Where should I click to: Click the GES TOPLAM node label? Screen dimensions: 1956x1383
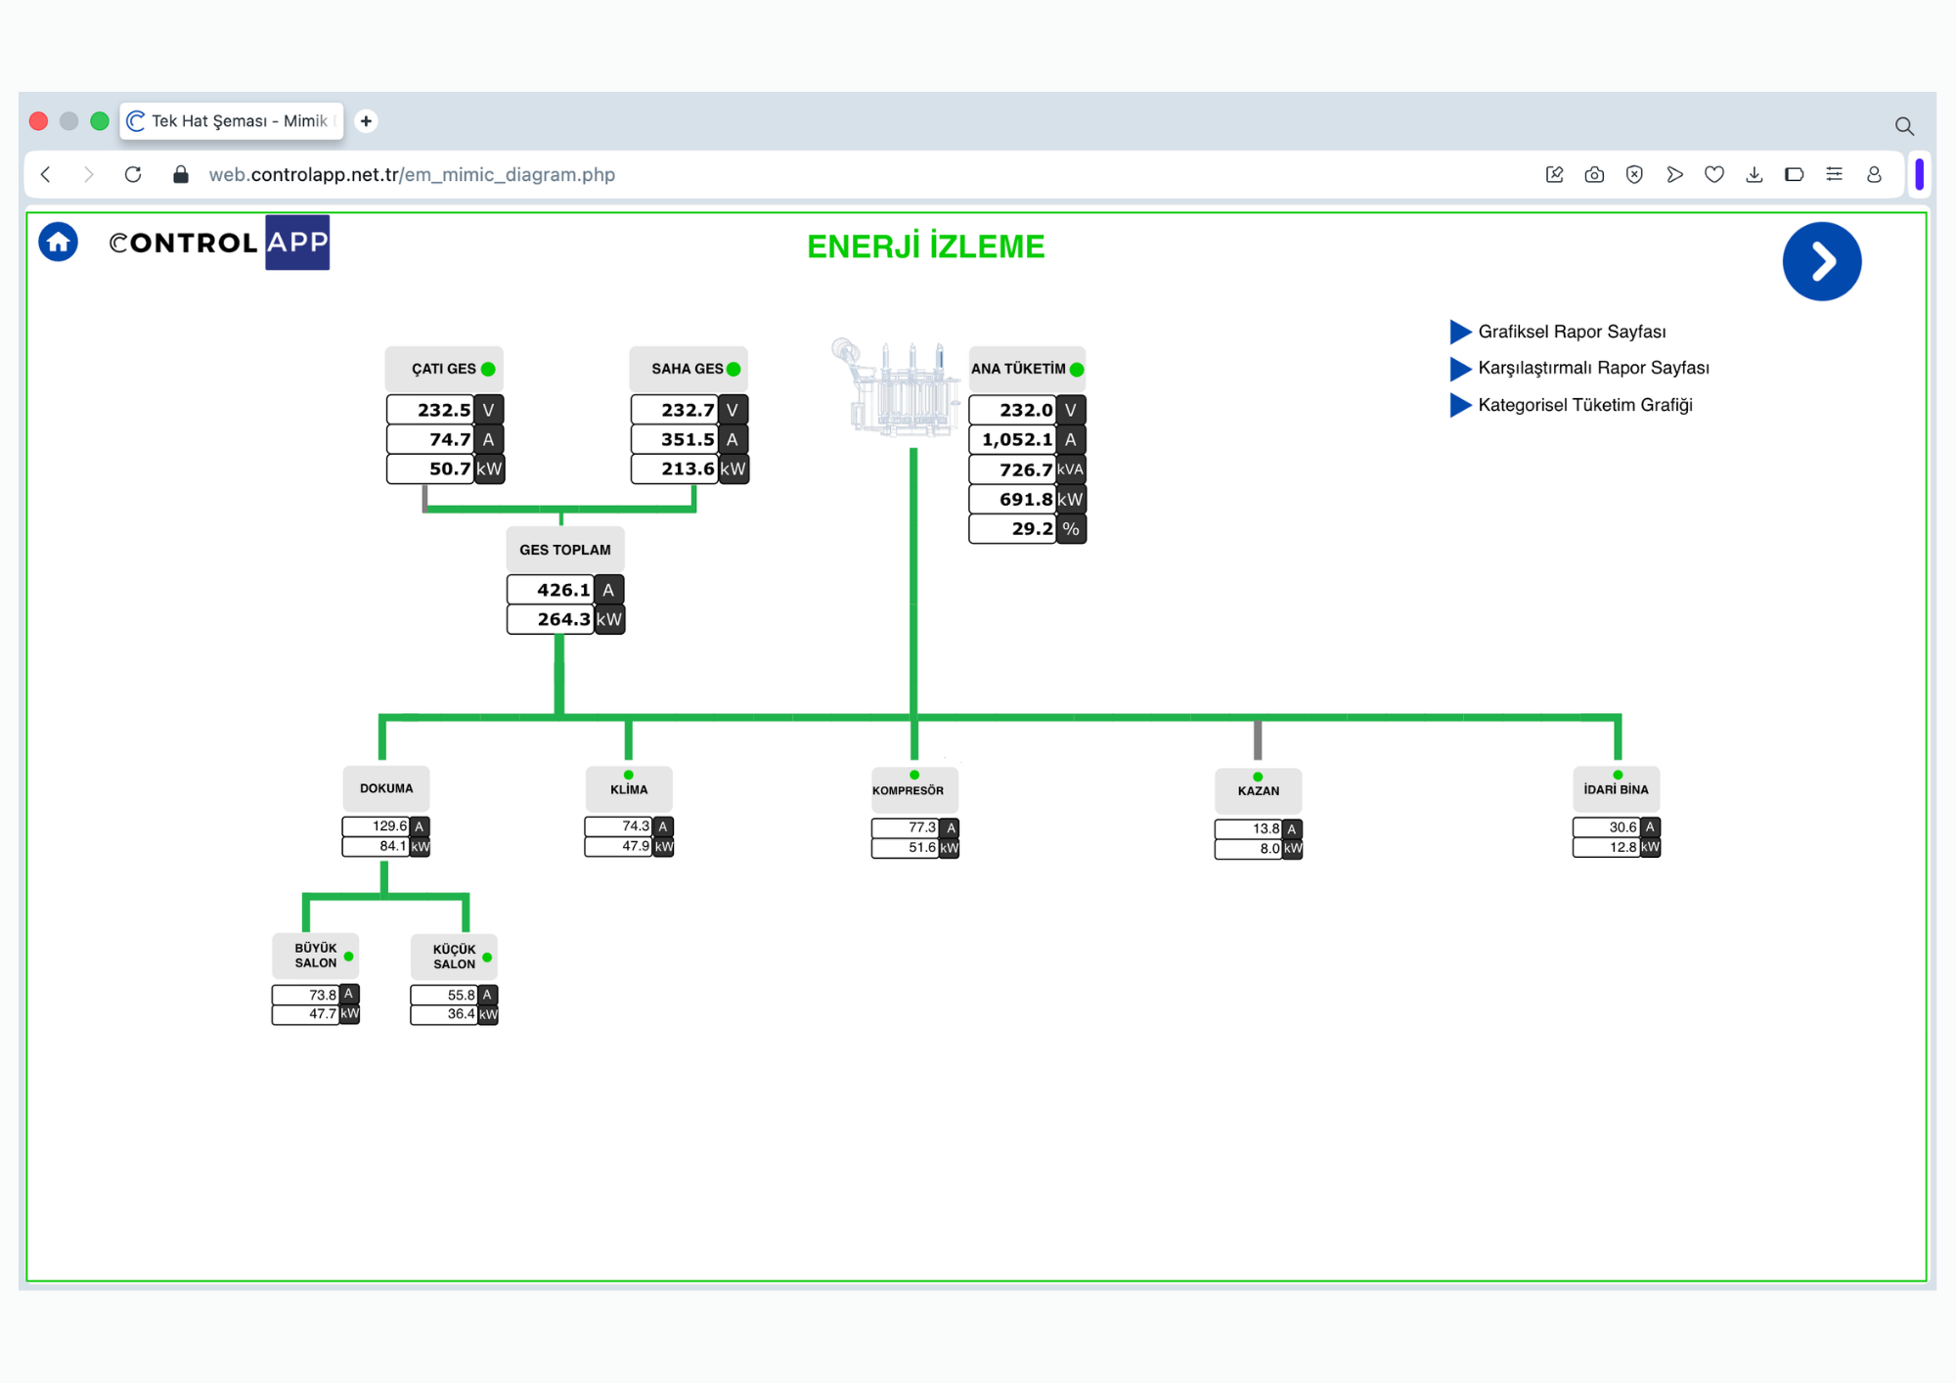click(565, 550)
